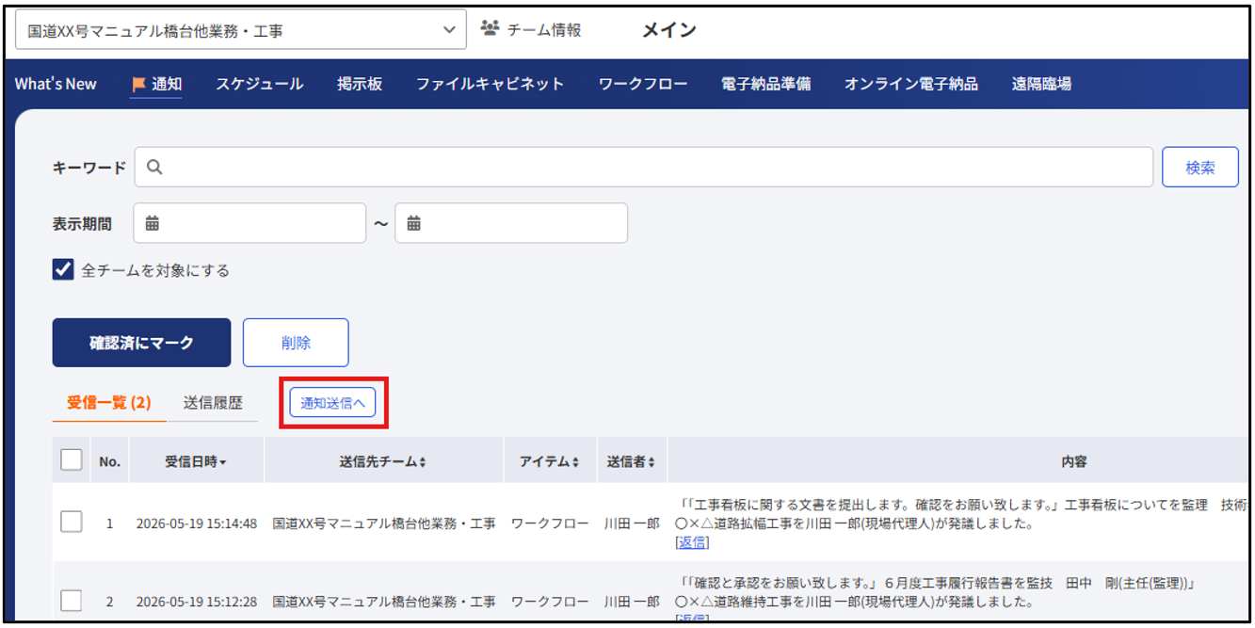The width and height of the screenshot is (1255, 628).
Task: Click the magnifier icon in keyword field
Action: (x=155, y=168)
